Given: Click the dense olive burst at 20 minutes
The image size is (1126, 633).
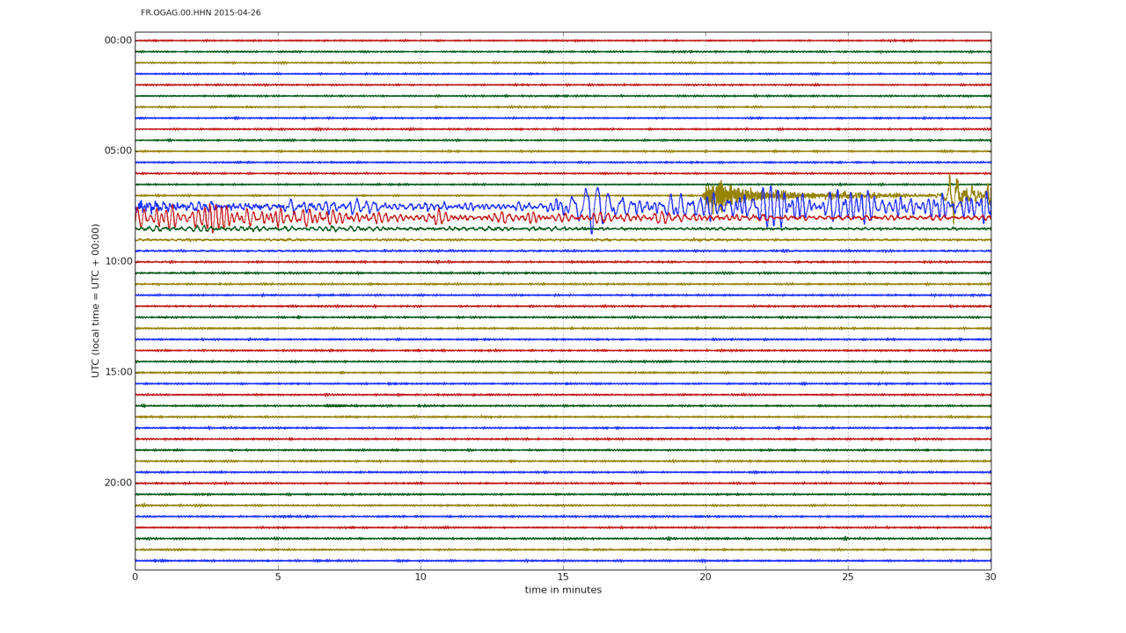Looking at the screenshot, I should (718, 194).
